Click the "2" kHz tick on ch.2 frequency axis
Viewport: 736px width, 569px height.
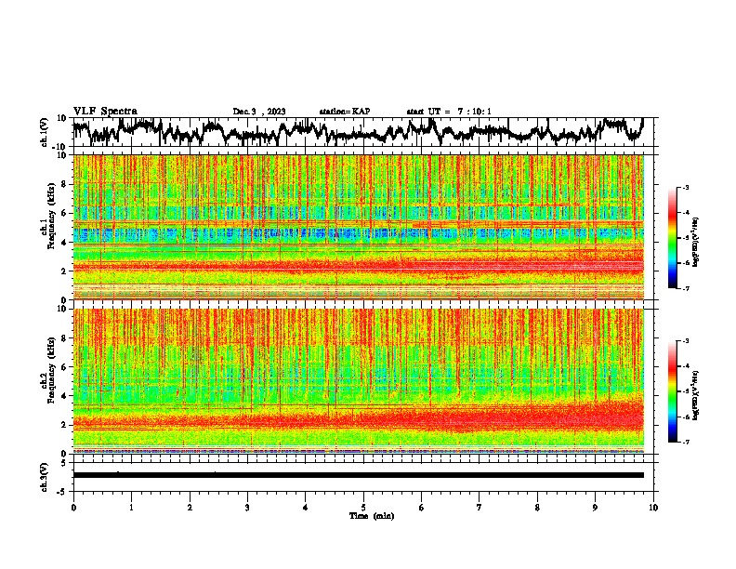66,425
